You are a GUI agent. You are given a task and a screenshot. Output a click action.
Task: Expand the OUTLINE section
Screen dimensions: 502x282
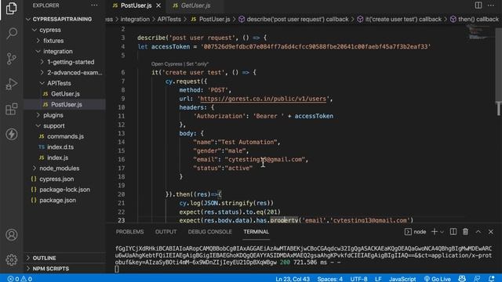coord(44,258)
